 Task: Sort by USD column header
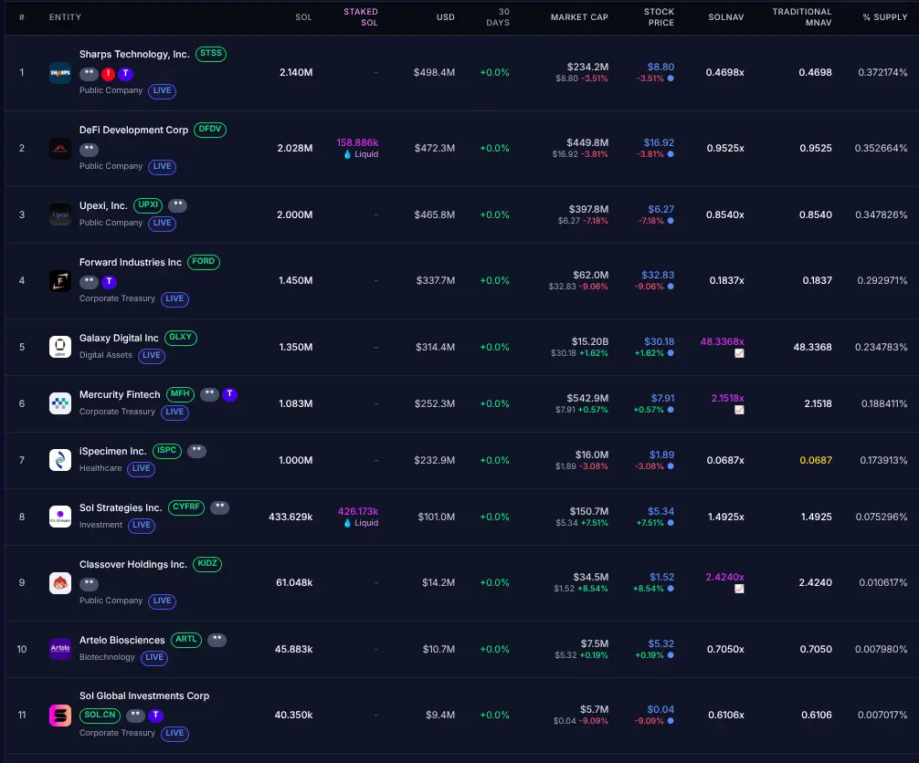pyautogui.click(x=446, y=17)
